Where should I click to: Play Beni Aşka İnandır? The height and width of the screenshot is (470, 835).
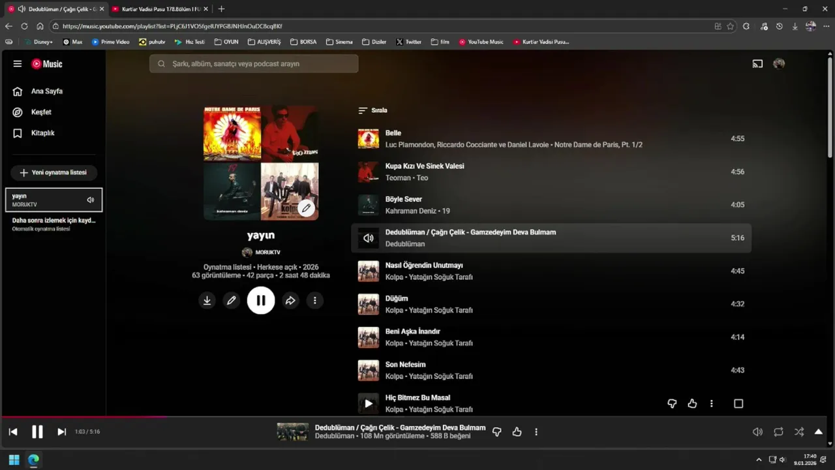point(413,332)
